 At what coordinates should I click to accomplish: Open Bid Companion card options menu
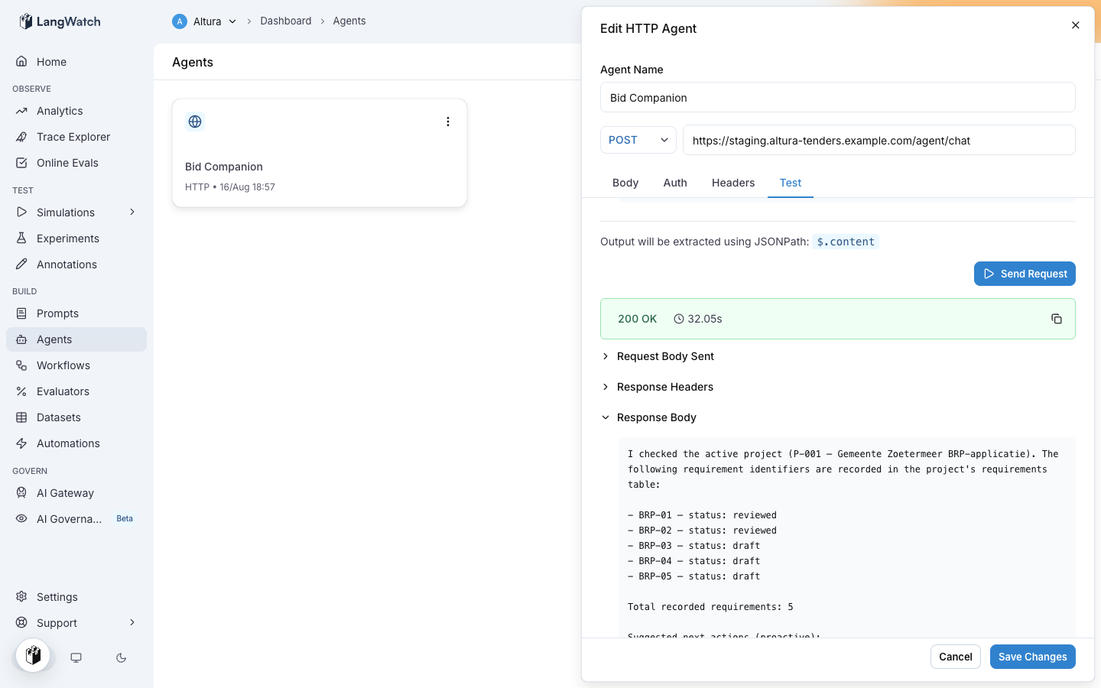coord(448,122)
